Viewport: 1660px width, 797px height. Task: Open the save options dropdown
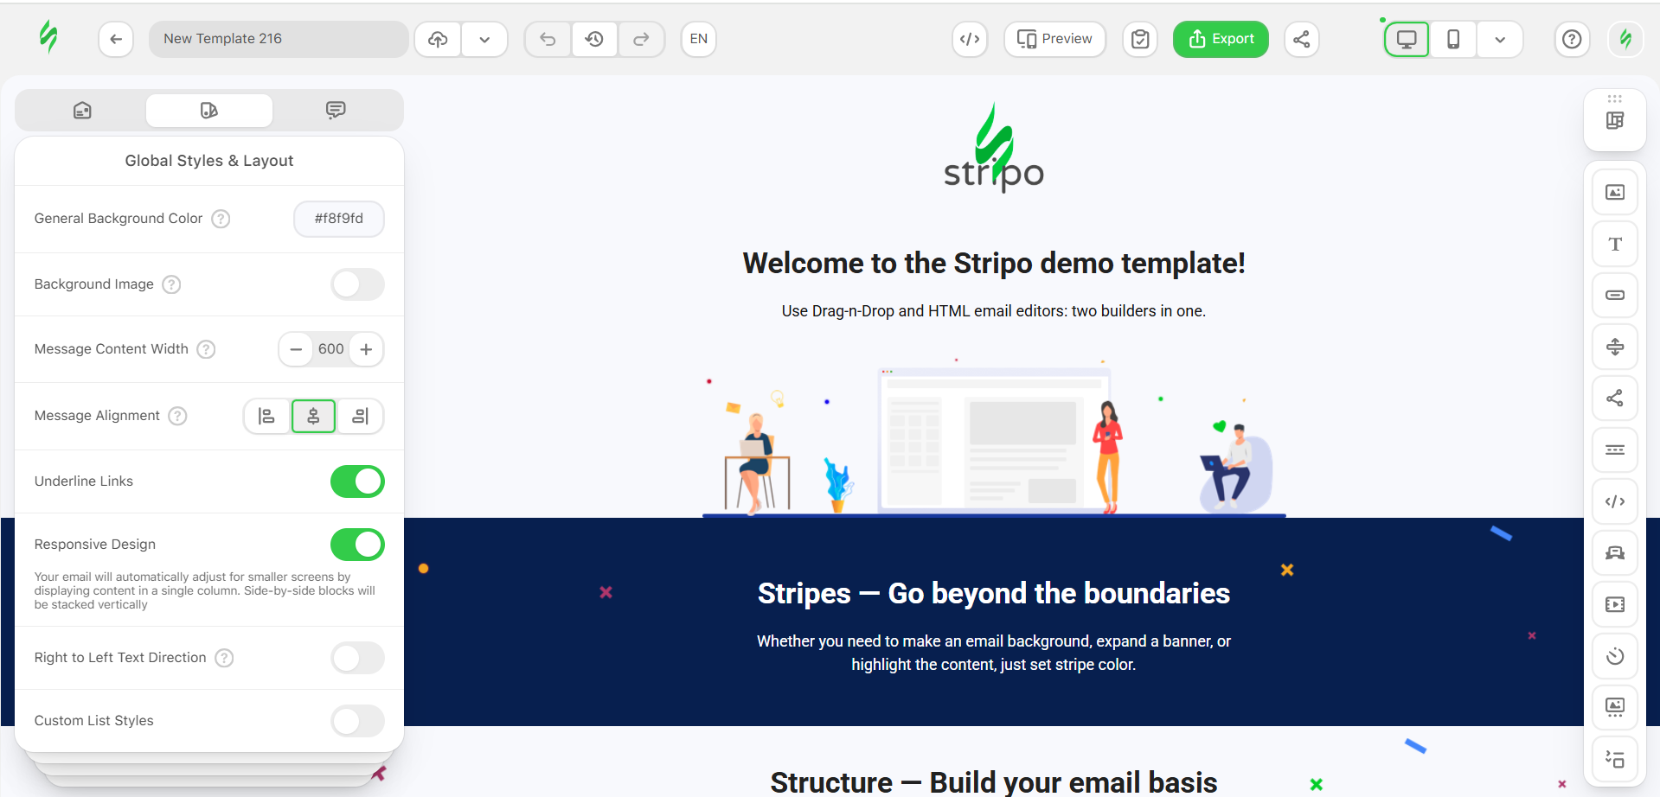484,39
